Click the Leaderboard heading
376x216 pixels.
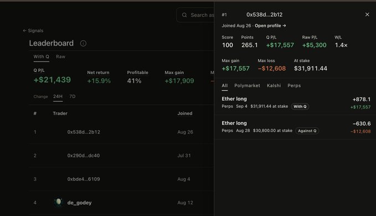(x=51, y=43)
